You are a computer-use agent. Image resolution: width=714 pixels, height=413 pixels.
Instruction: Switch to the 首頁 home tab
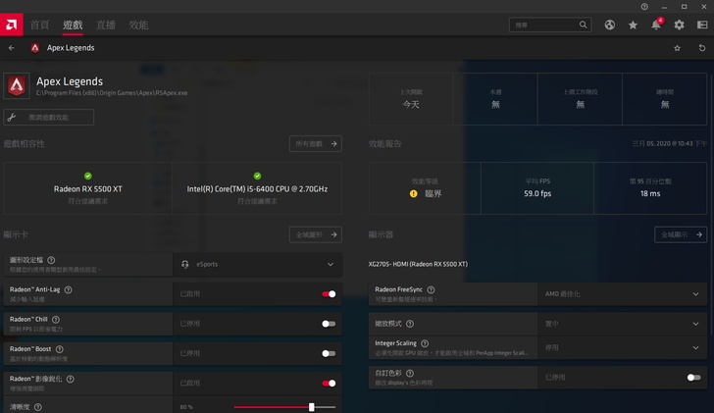(x=39, y=25)
